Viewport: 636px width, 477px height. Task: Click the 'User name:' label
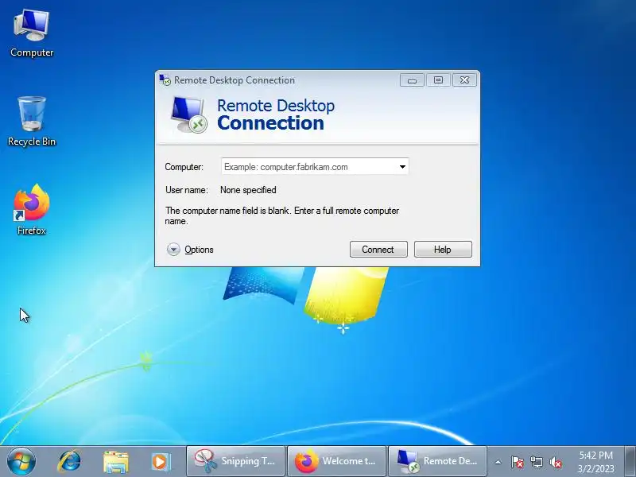[x=187, y=190]
